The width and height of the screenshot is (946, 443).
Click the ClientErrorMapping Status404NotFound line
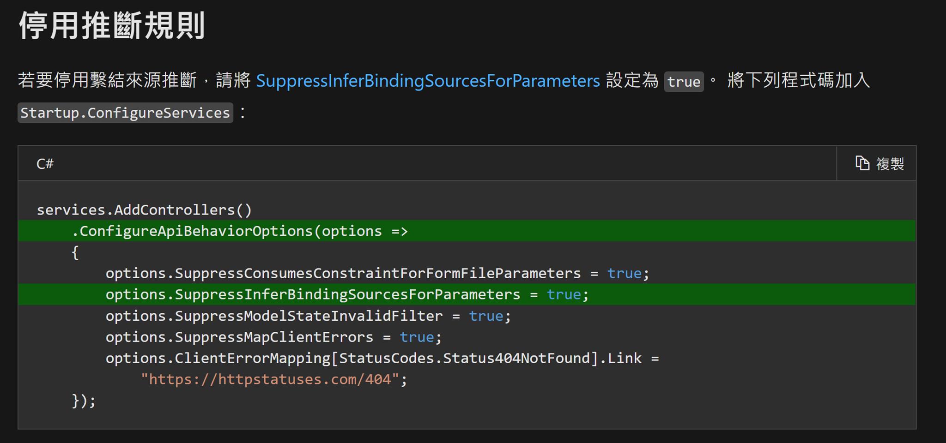(x=382, y=358)
